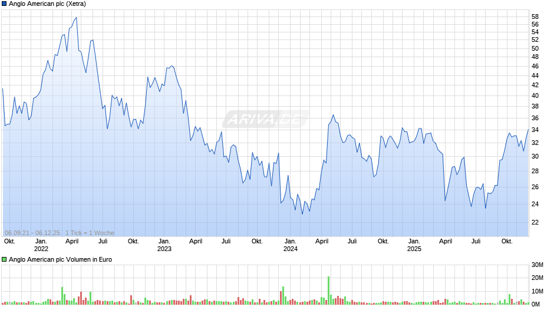554x310 pixels.
Task: Click the 22 price axis label
Action: 535,222
